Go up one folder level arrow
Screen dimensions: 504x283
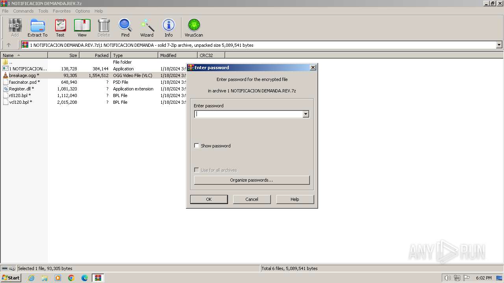pyautogui.click(x=9, y=45)
